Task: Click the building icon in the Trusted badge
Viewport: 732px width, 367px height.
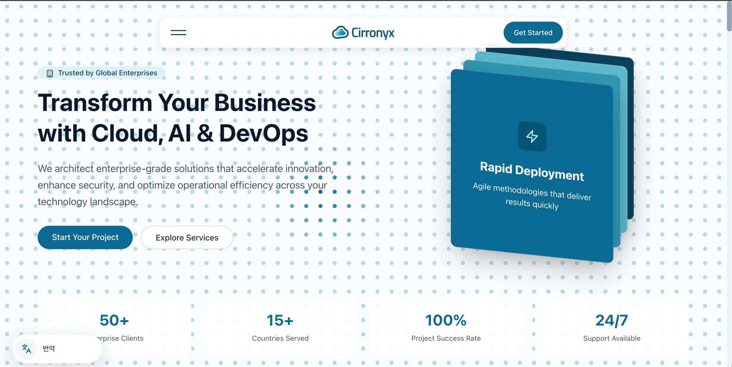Action: [50, 74]
